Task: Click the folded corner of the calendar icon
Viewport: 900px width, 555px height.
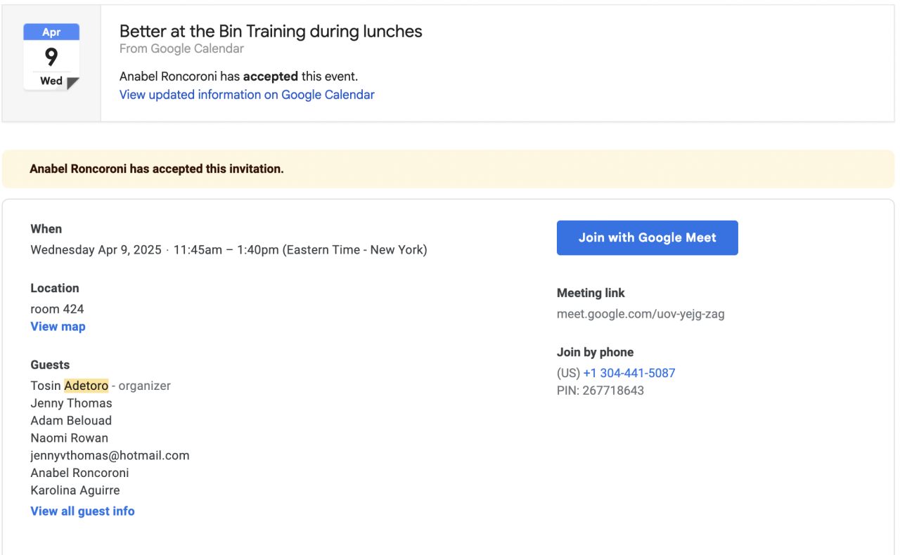Action: (x=73, y=84)
